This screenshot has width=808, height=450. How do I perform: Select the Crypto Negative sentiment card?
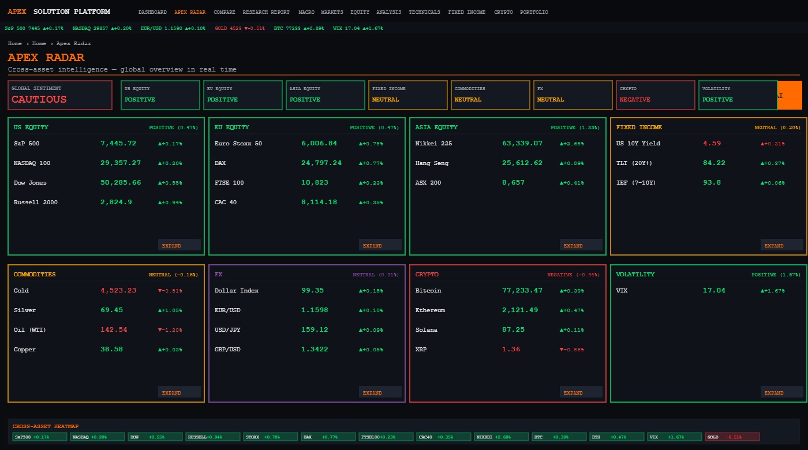pos(656,95)
